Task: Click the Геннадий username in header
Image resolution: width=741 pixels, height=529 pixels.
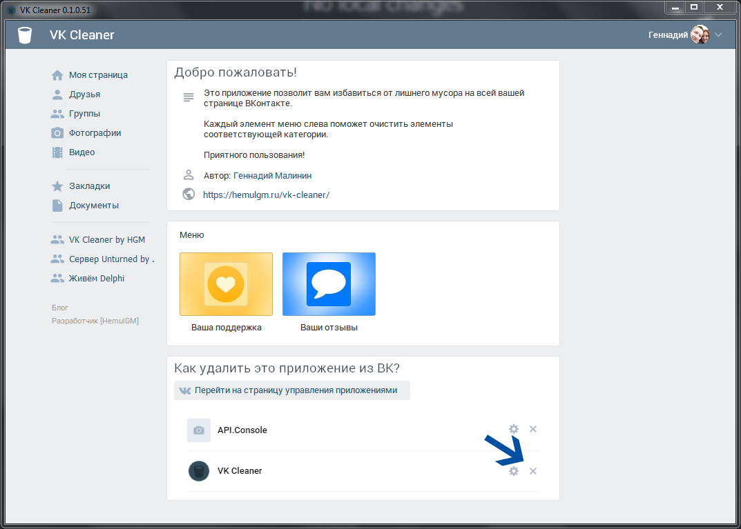Action: point(668,35)
